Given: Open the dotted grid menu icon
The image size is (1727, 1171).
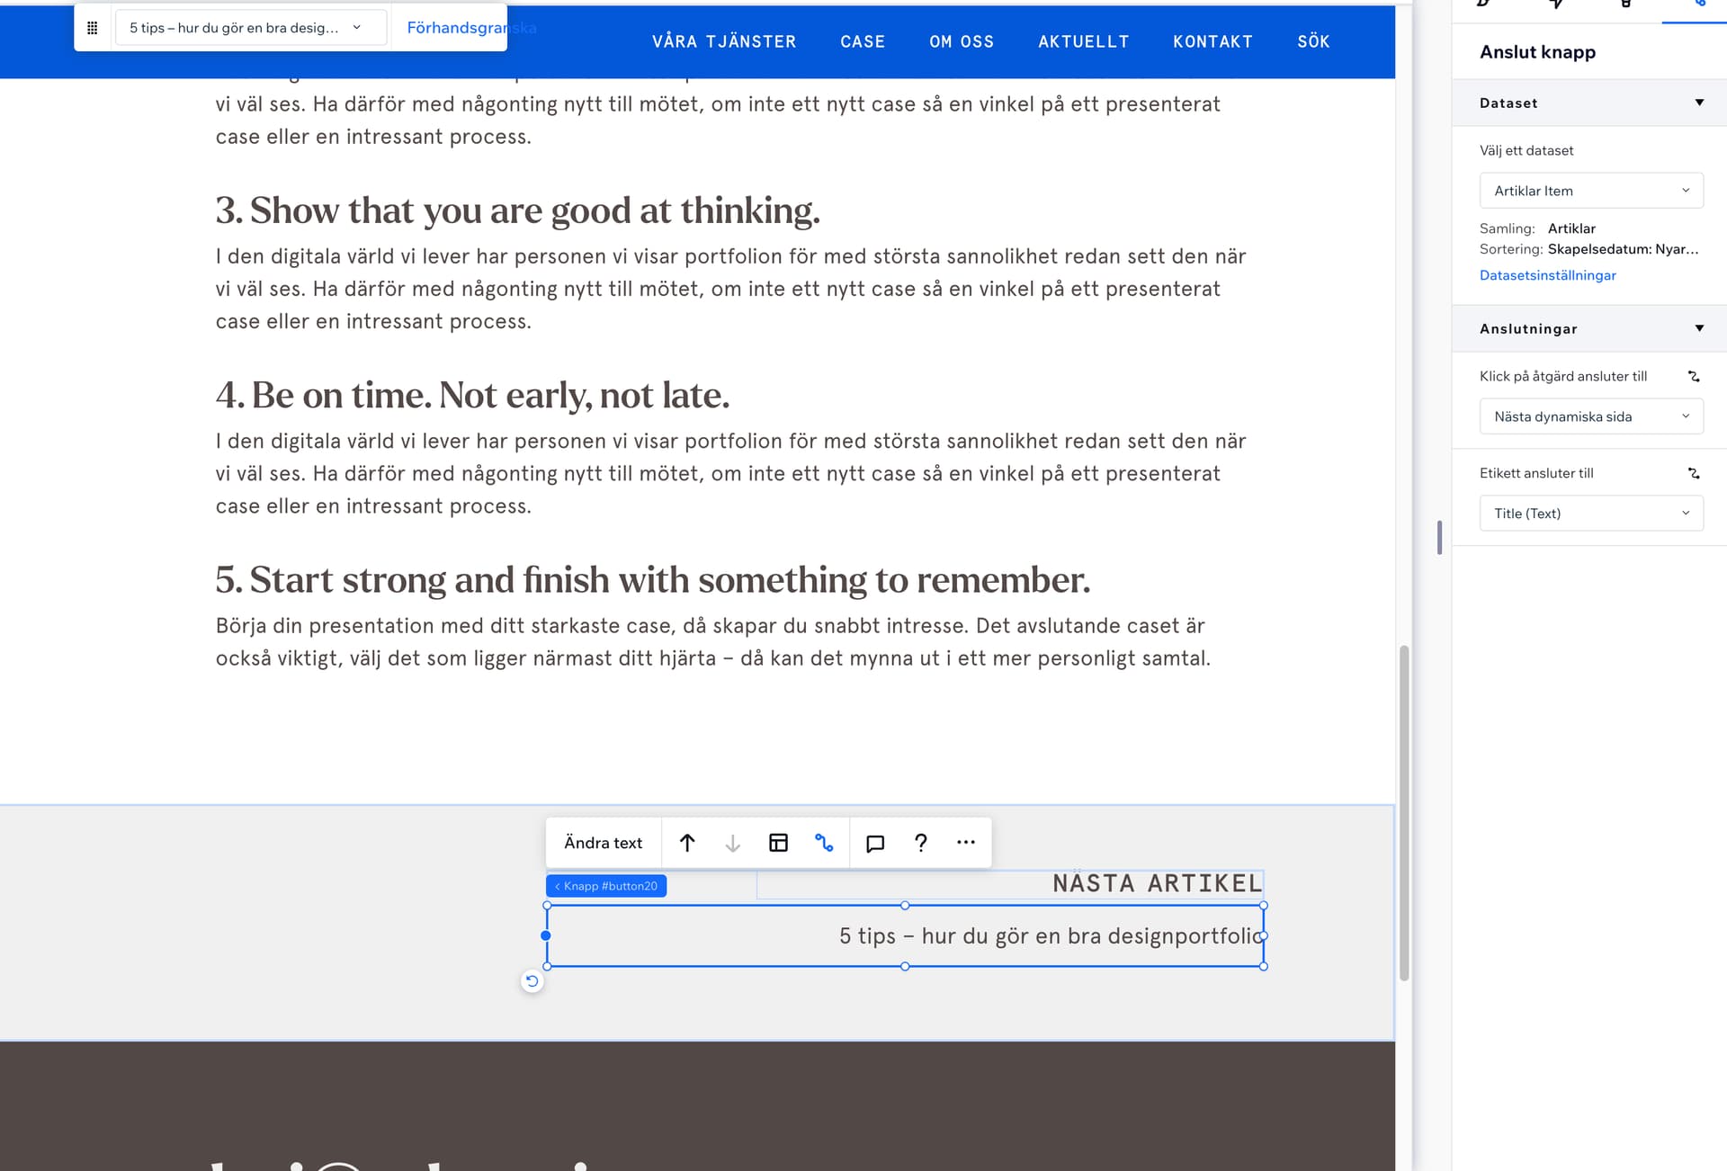Looking at the screenshot, I should coord(92,28).
